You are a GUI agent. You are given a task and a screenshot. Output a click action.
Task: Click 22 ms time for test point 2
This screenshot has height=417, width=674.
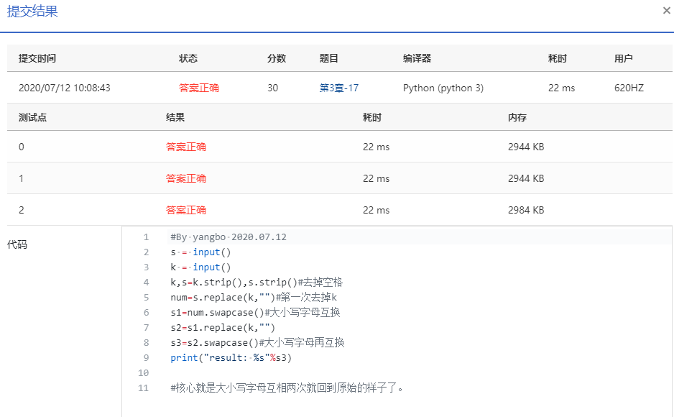[x=376, y=210]
